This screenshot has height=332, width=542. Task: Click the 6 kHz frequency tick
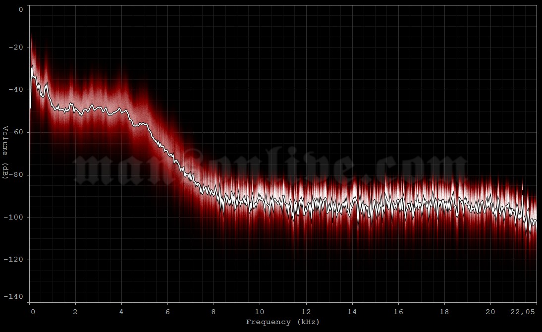[x=166, y=312]
